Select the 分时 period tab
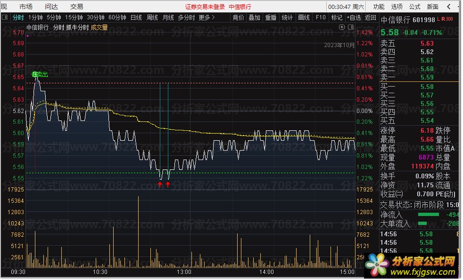The image size is (463, 280). [x=18, y=17]
